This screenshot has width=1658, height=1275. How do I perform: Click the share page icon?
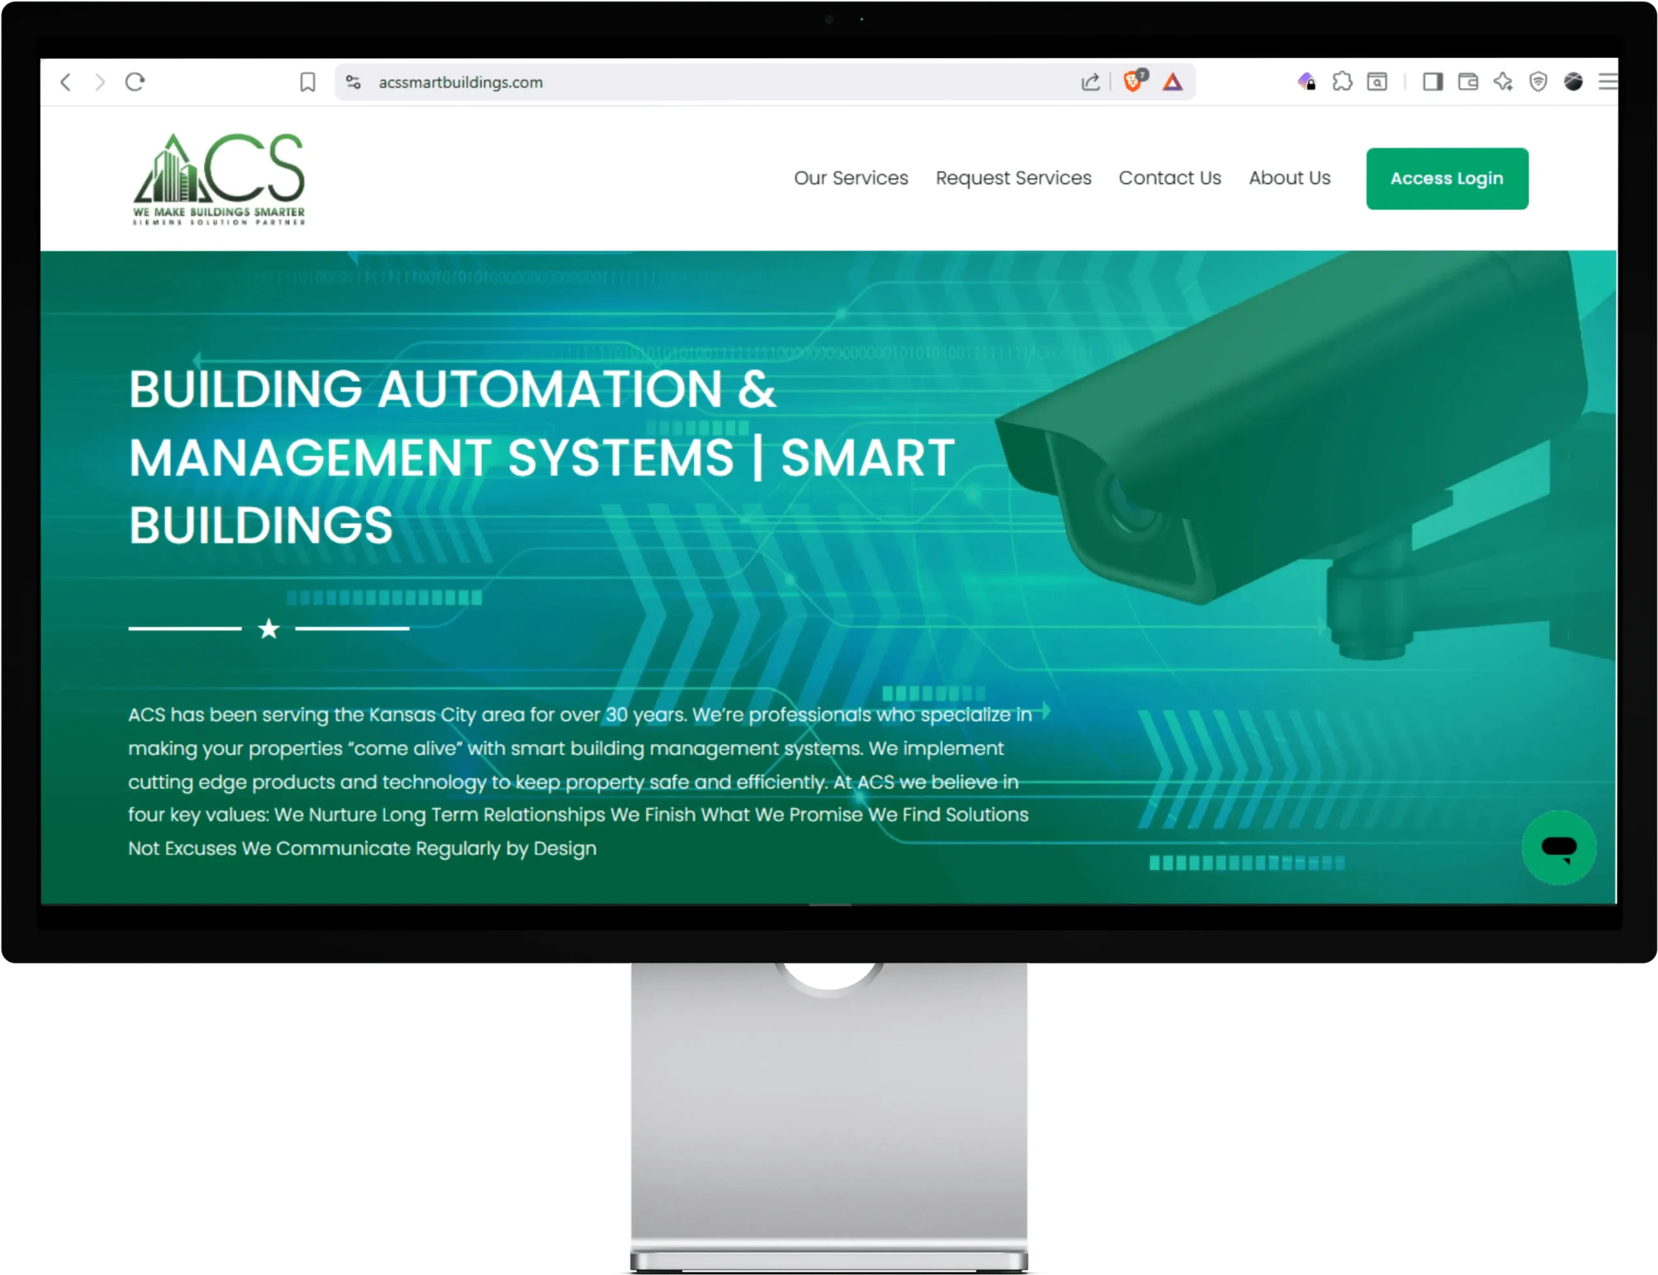(x=1090, y=82)
